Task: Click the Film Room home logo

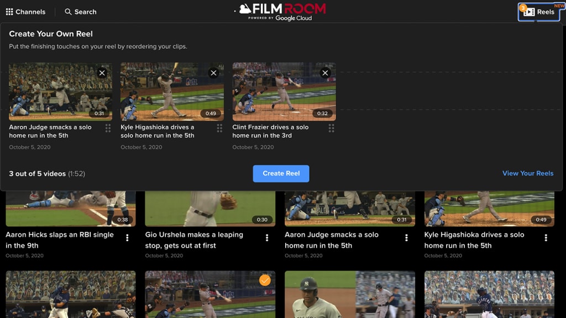Action: pos(283,10)
